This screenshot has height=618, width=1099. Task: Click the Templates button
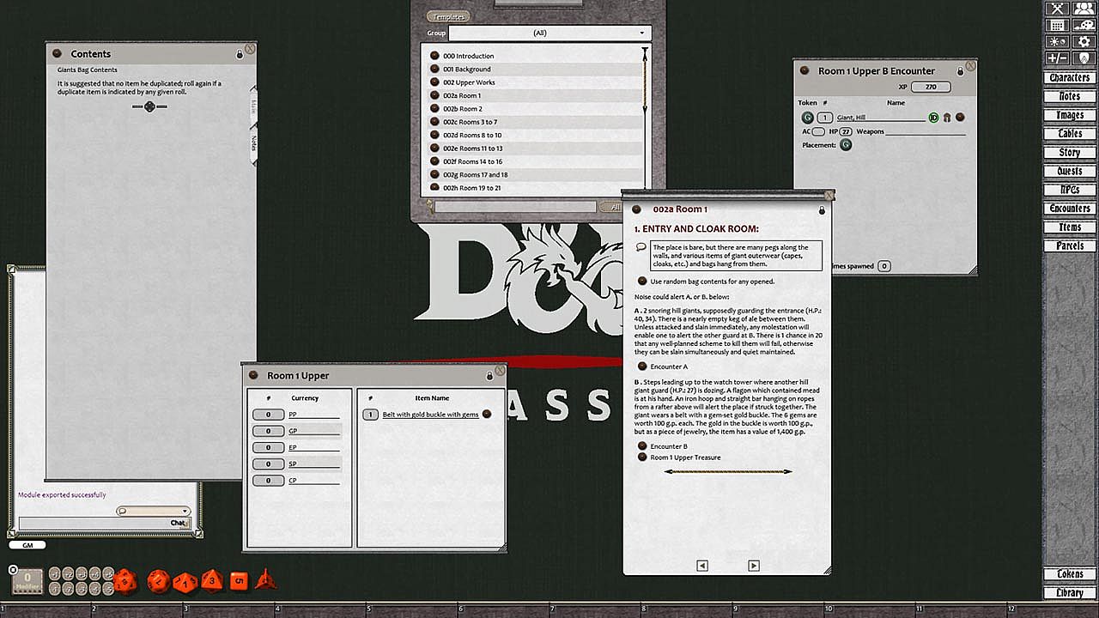click(x=447, y=16)
